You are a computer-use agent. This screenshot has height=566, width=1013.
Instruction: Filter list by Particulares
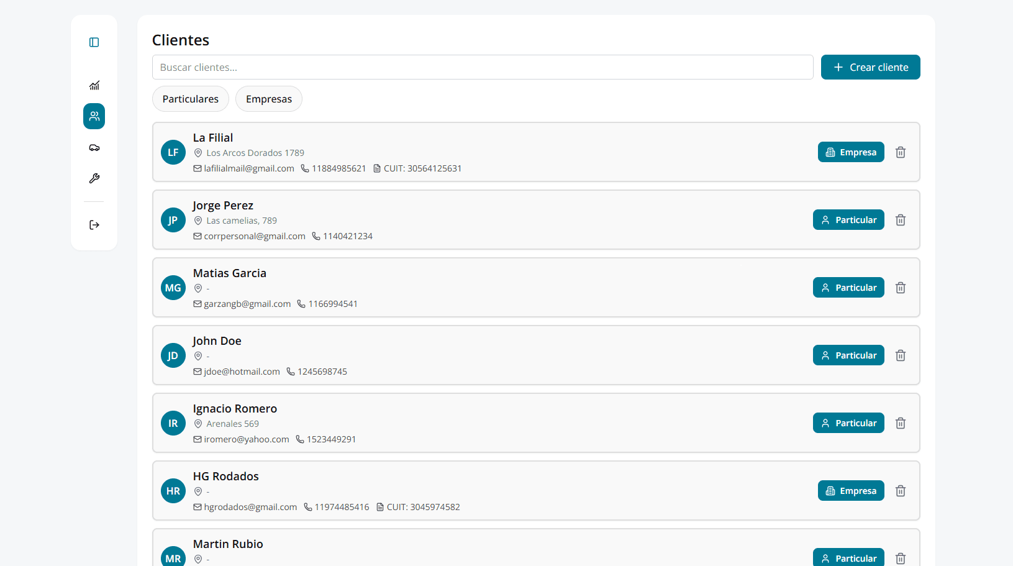[191, 99]
